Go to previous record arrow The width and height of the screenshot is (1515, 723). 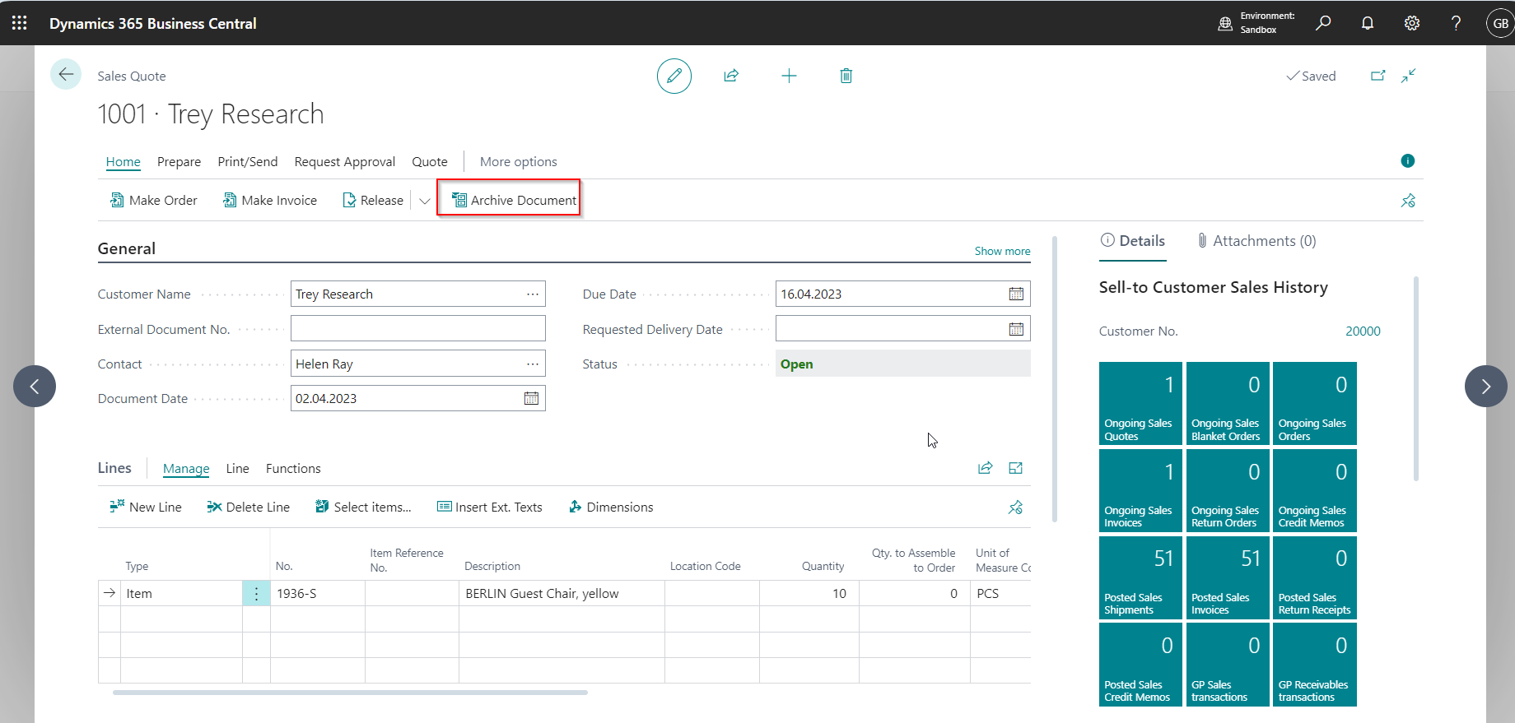point(35,386)
